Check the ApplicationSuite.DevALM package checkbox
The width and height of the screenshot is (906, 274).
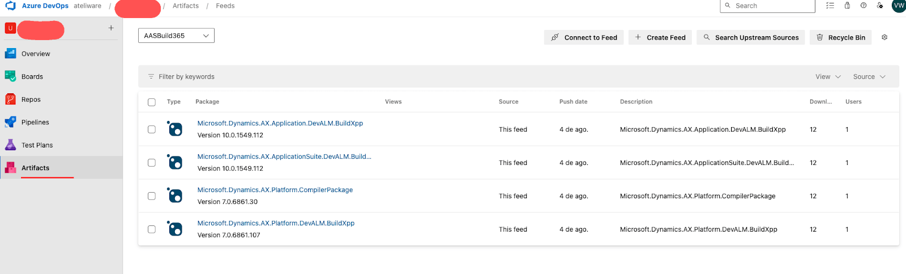[x=152, y=163]
